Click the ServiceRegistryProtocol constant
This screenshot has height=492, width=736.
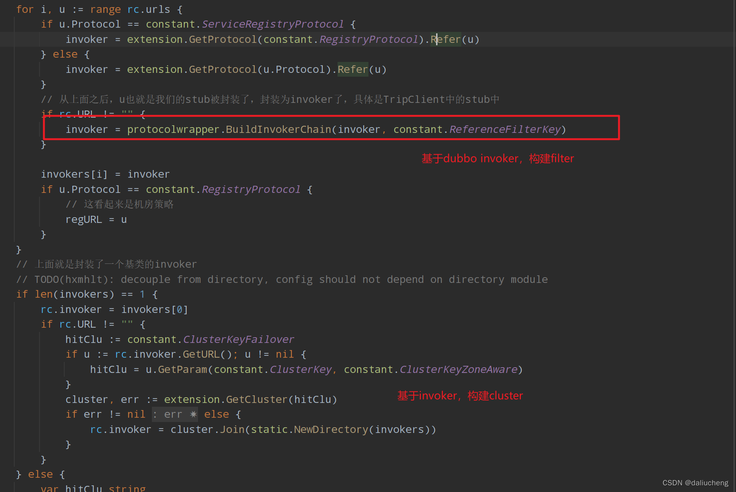[273, 24]
